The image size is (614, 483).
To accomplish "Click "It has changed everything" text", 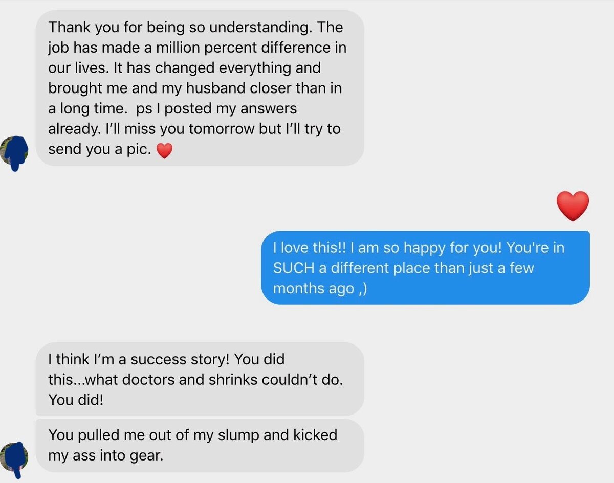I will tap(222, 68).
